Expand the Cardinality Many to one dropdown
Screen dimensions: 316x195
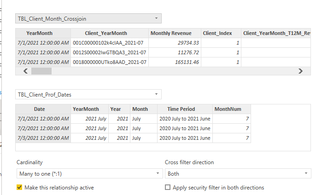point(90,173)
